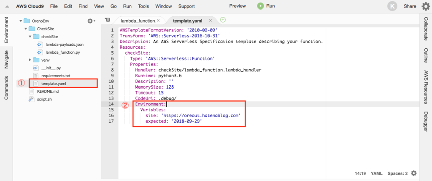432x181 pixels.
Task: Open the File menu
Action: tap(54, 6)
